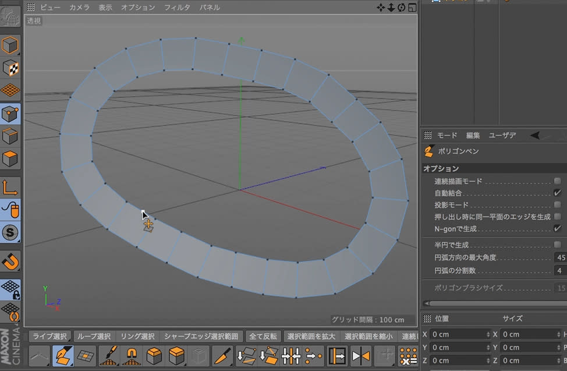Click the ループ選択 button
Viewport: 567px width, 371px height.
94,336
